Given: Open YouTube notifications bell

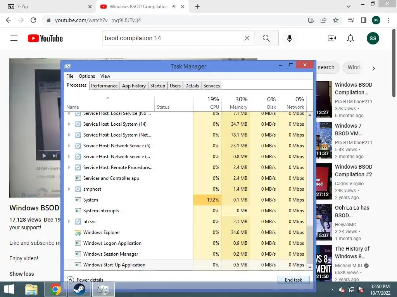Looking at the screenshot, I should click(350, 38).
